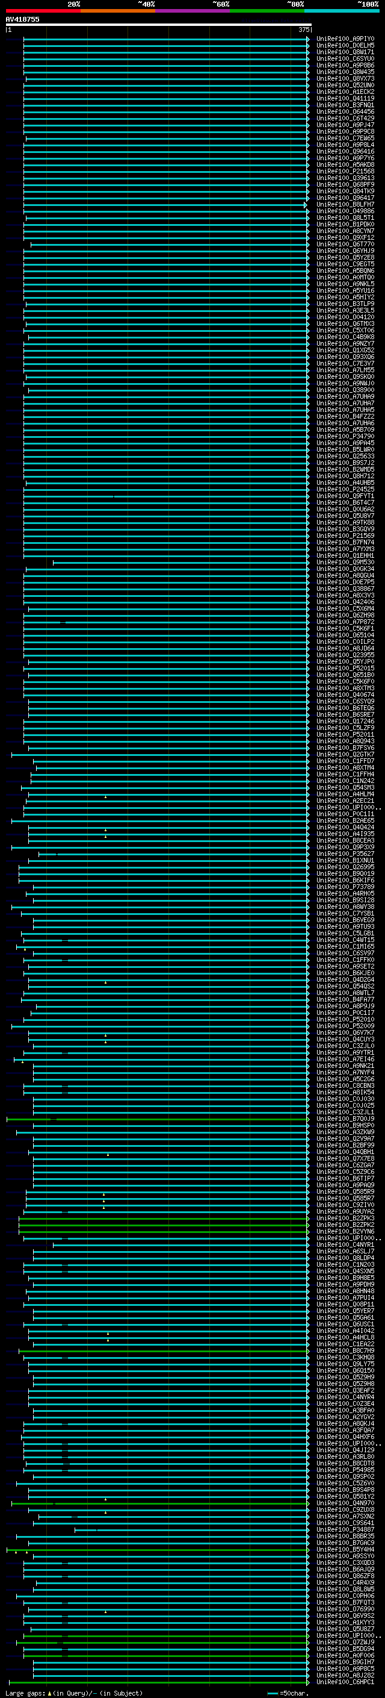Click the UniRef100_P73789 label
Image resolution: width=385 pixels, height=1698 pixels.
[x=345, y=887]
